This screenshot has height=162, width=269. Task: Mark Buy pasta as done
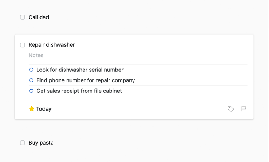click(x=23, y=142)
